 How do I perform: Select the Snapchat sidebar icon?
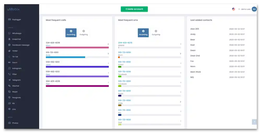tap(9, 39)
